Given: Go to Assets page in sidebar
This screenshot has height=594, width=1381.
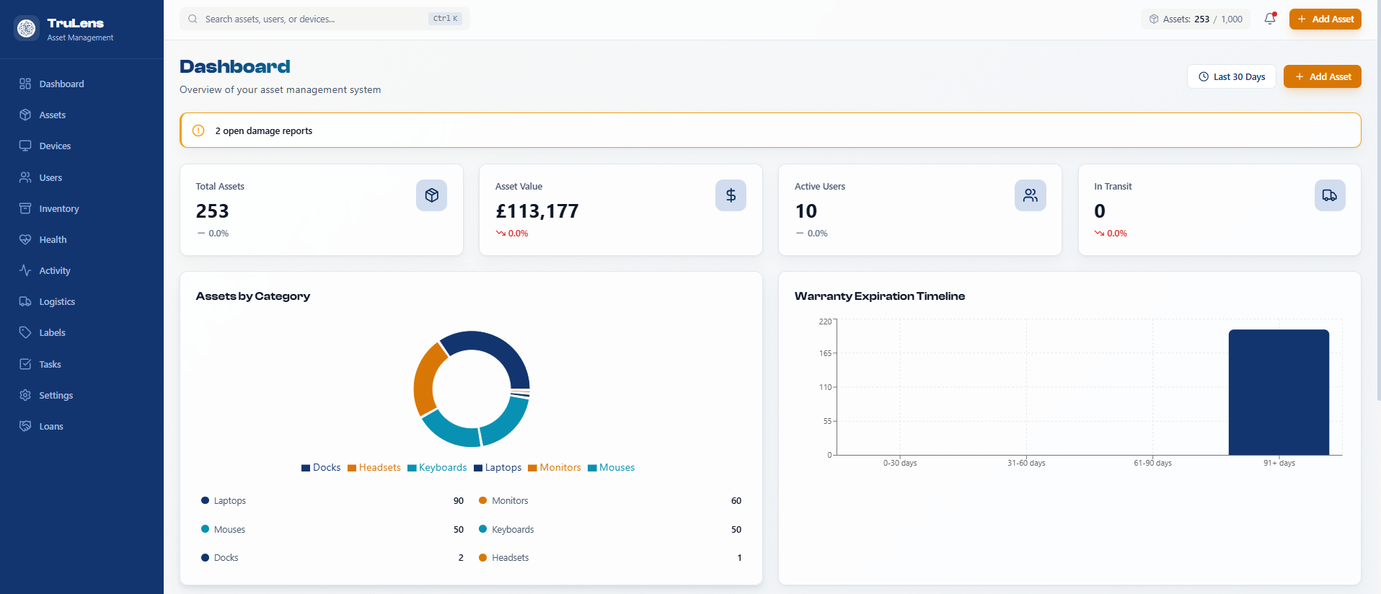Looking at the screenshot, I should 81,115.
